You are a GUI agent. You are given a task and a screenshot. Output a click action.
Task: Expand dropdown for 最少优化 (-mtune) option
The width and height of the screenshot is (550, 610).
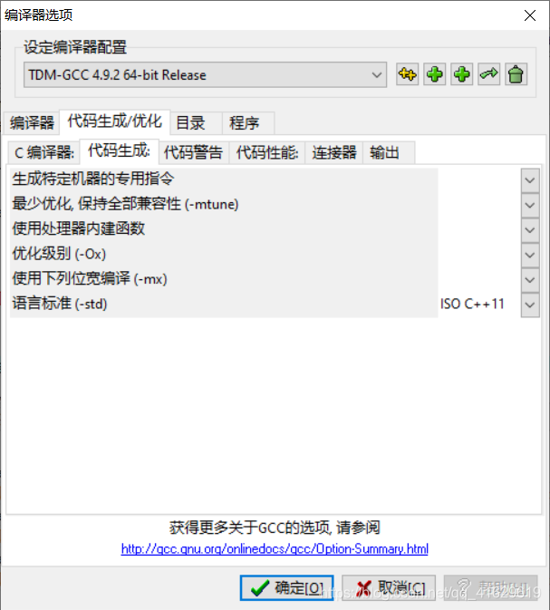pyautogui.click(x=530, y=205)
